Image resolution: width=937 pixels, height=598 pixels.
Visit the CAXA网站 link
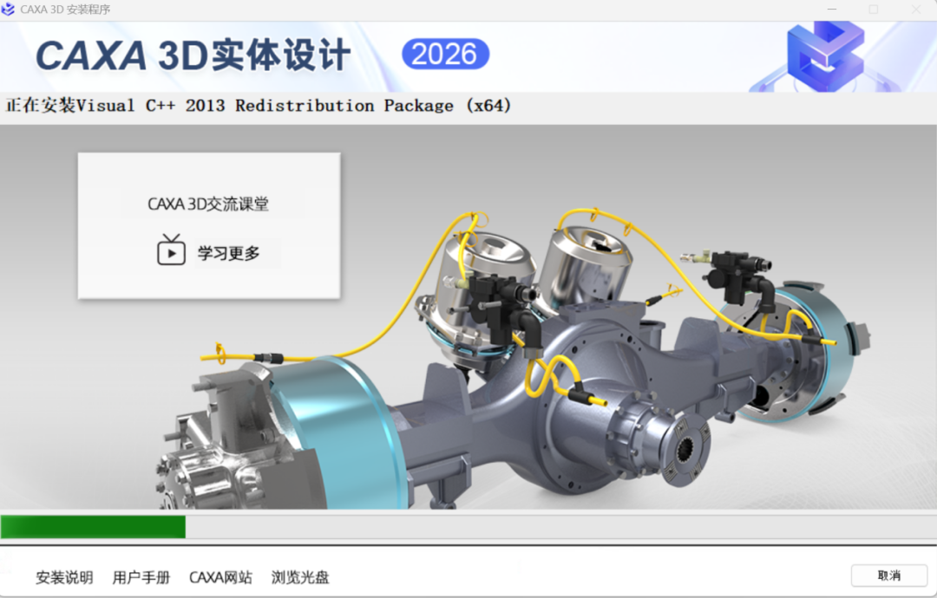[220, 577]
